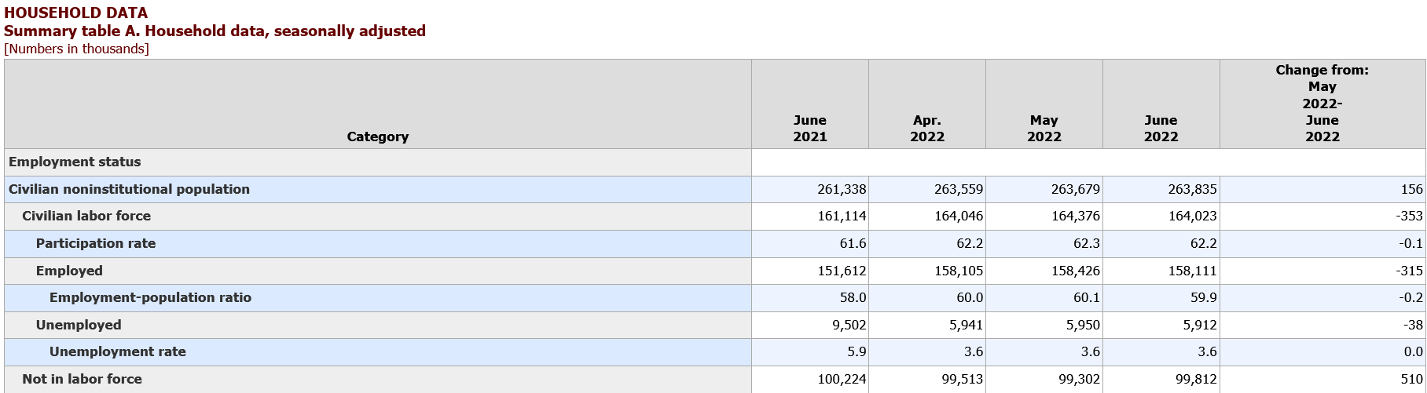Screen dimensions: 1427x393
Task: Click the employment-population ratio 60.1
Action: click(x=1087, y=297)
